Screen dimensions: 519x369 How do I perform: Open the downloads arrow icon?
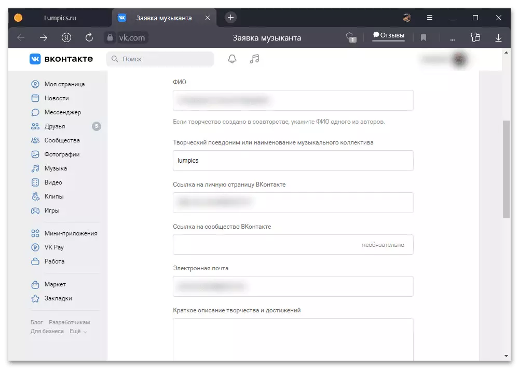498,38
